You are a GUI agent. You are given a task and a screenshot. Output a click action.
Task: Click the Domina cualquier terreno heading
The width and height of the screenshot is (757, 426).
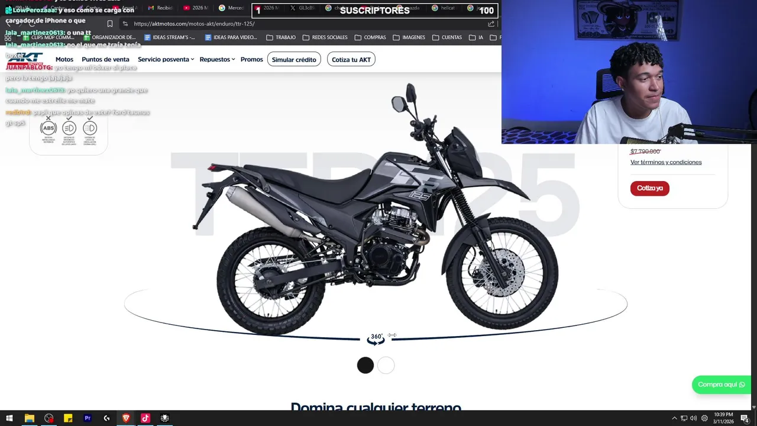376,406
